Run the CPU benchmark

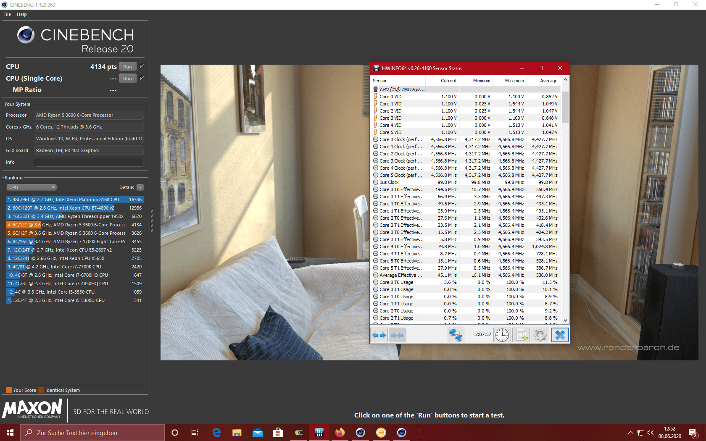[x=128, y=67]
